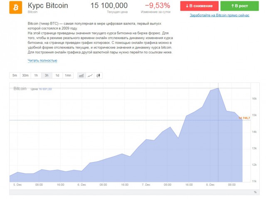Click the orange 14 746,7 price label
This screenshot has height=199, width=266.
coord(244,118)
